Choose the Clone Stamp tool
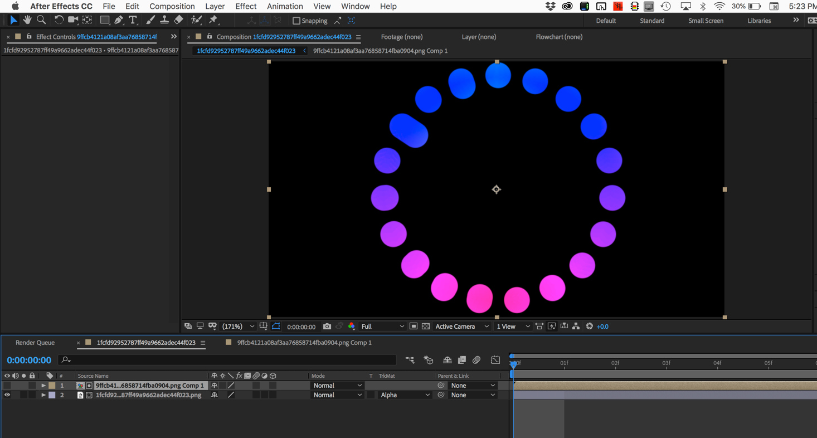This screenshot has height=438, width=817. 164,20
